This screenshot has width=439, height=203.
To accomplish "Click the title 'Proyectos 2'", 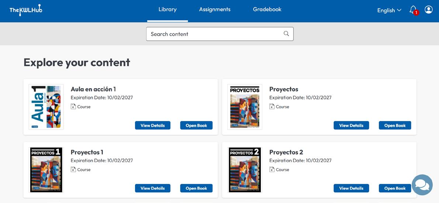I will point(286,152).
